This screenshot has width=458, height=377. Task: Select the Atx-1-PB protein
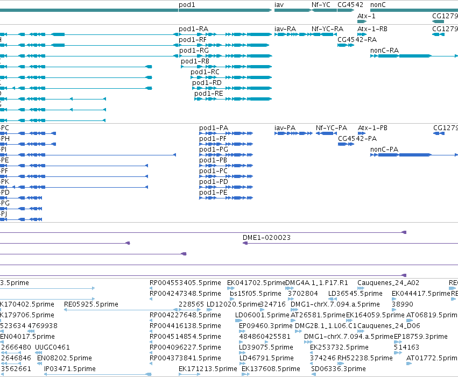[x=362, y=133]
